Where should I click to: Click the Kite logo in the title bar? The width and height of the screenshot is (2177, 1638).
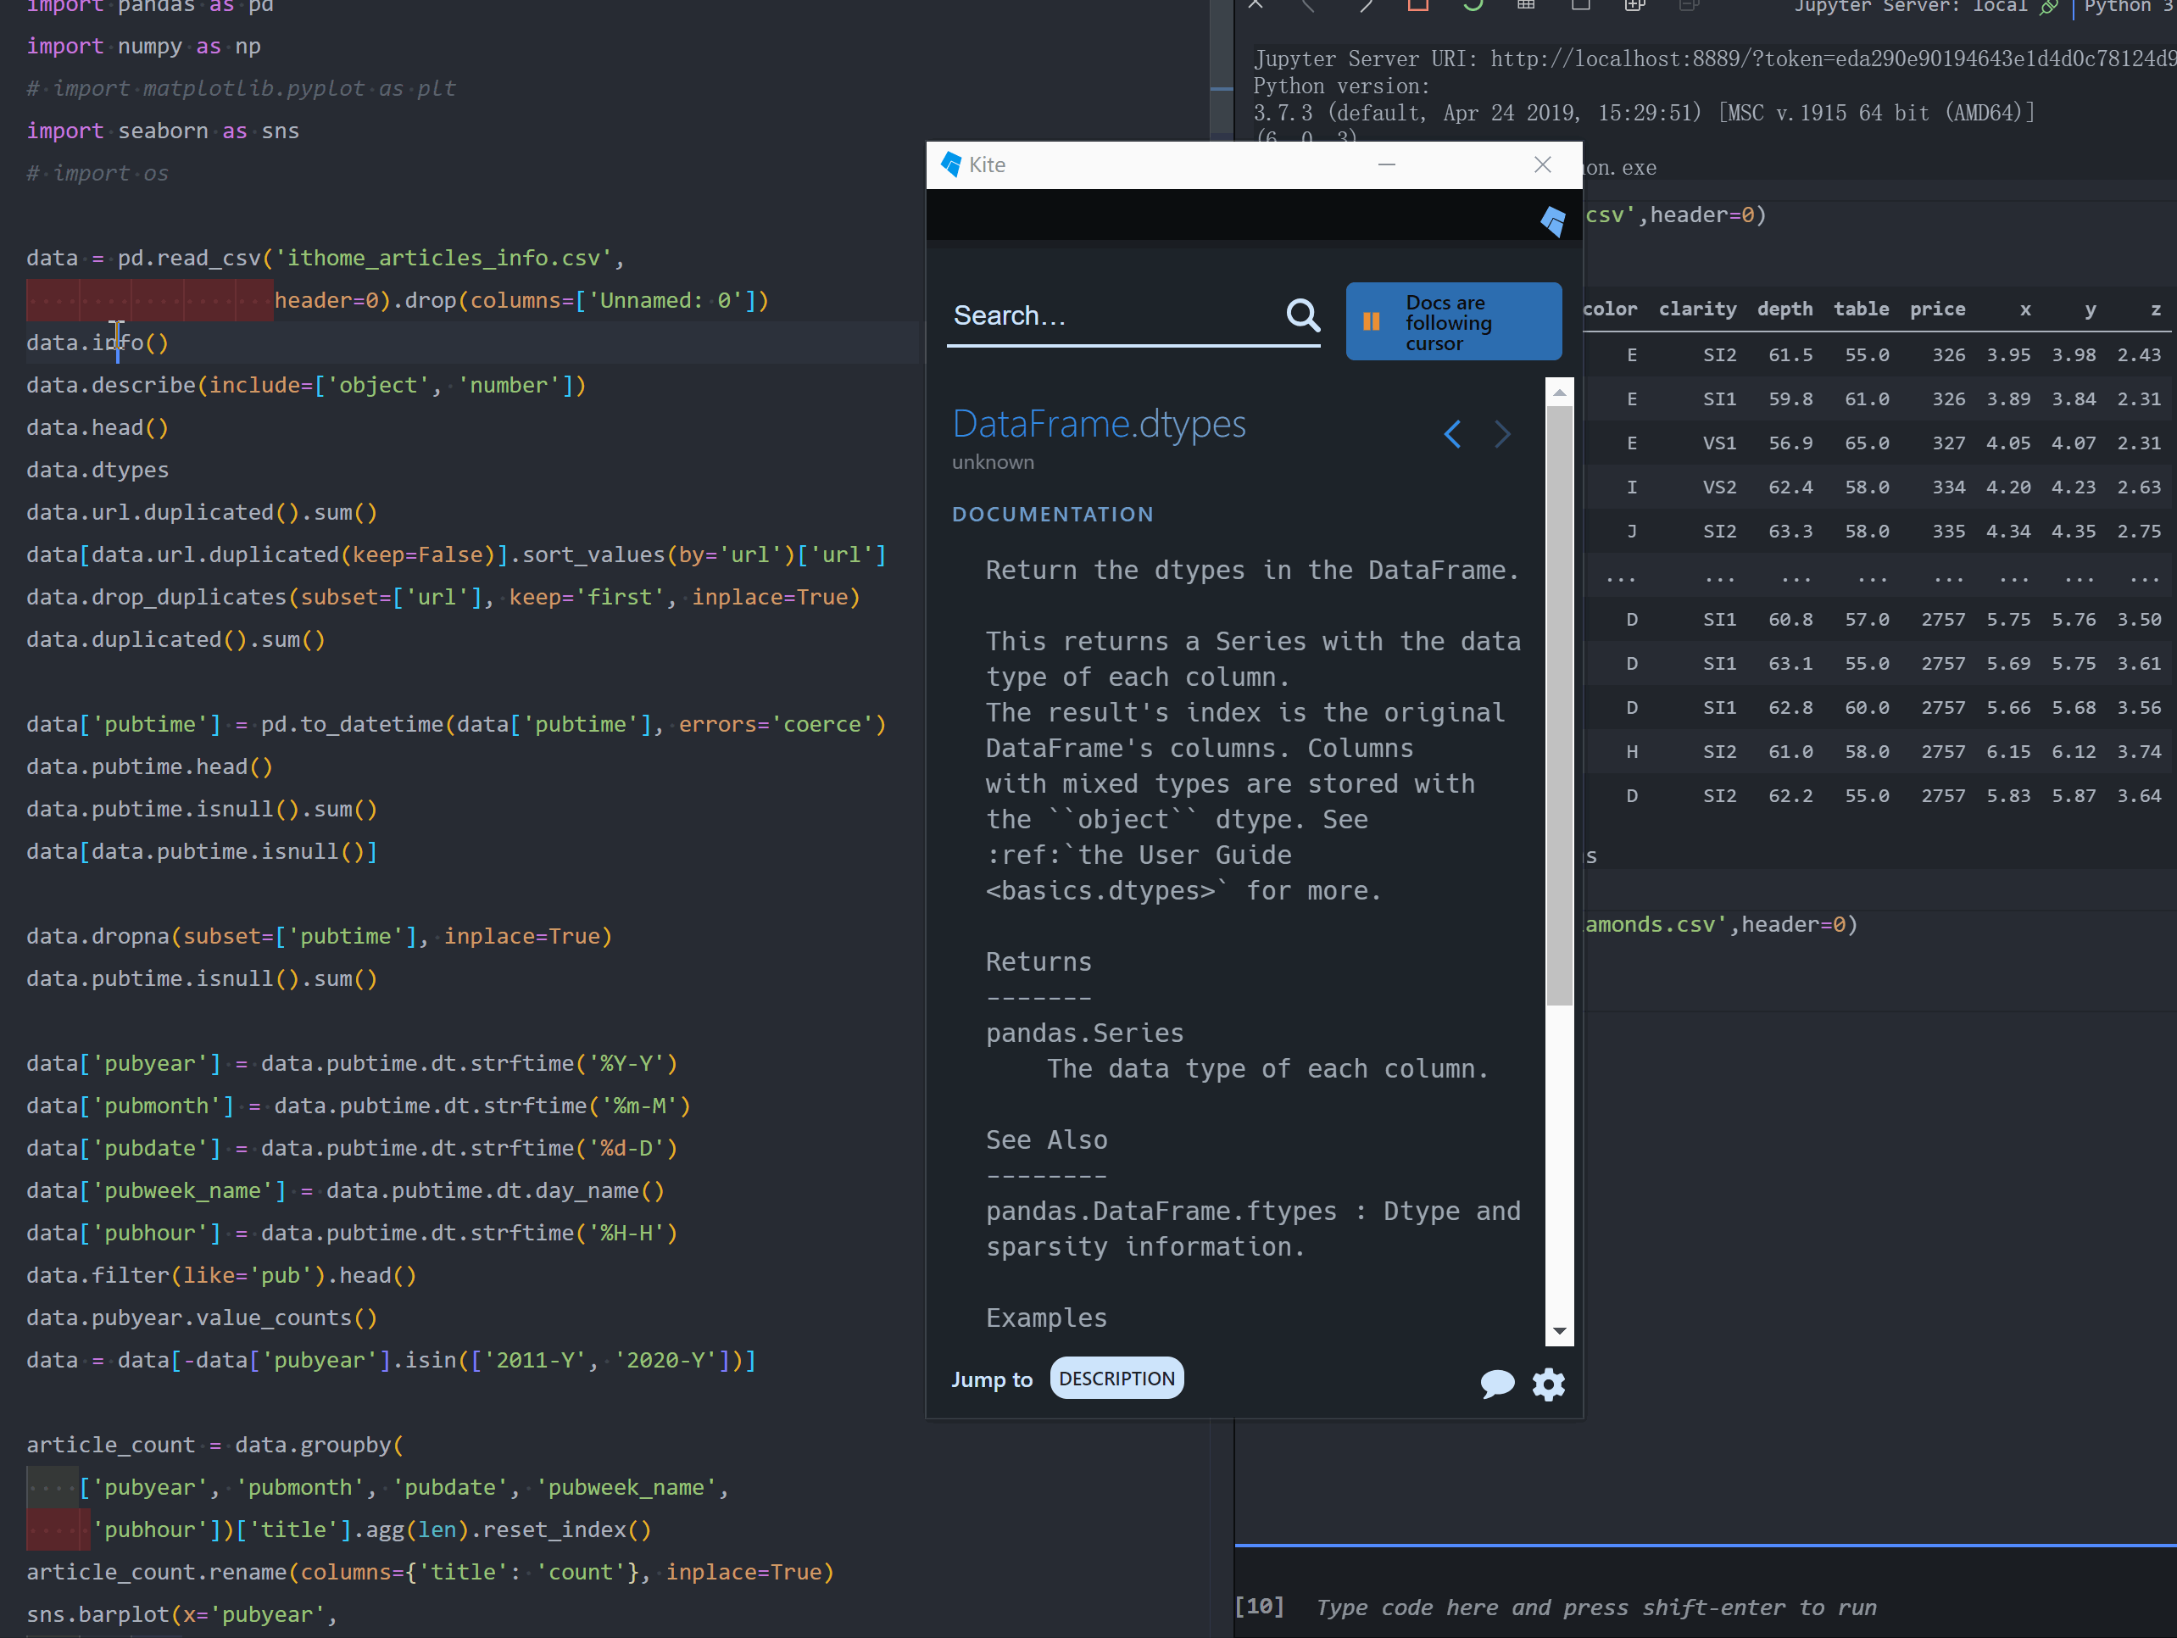coord(950,164)
